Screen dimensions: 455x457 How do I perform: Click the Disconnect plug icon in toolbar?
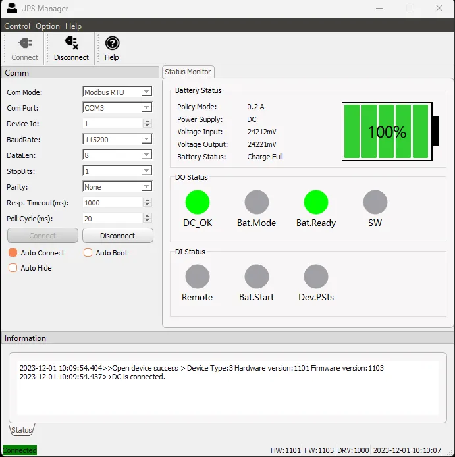71,43
